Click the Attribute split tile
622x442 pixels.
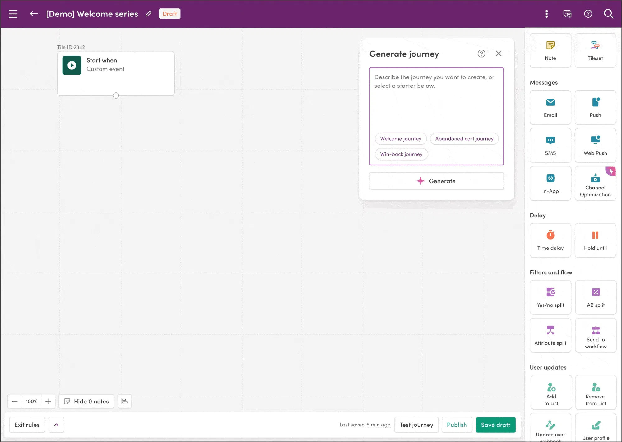pos(550,335)
